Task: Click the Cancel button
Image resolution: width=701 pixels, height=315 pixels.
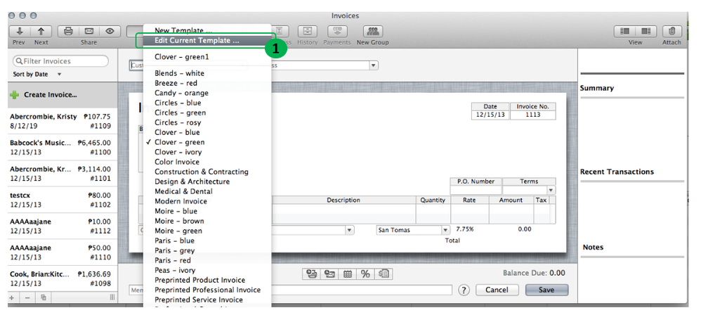Action: tap(497, 290)
